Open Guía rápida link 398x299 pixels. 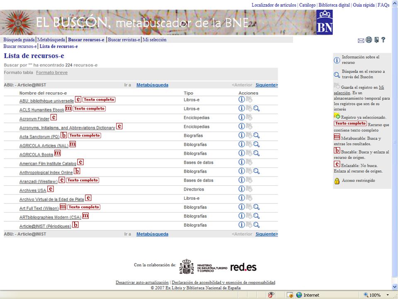(364, 5)
